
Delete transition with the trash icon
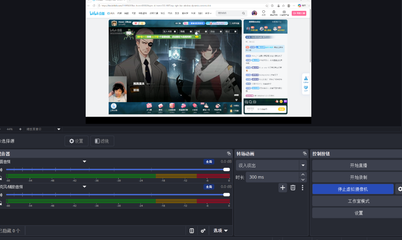[293, 188]
